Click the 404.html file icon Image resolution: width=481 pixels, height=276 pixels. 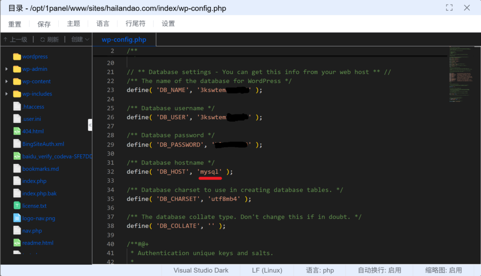coord(17,131)
